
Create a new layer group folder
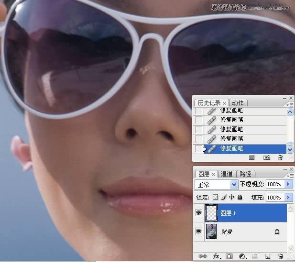click(255, 256)
